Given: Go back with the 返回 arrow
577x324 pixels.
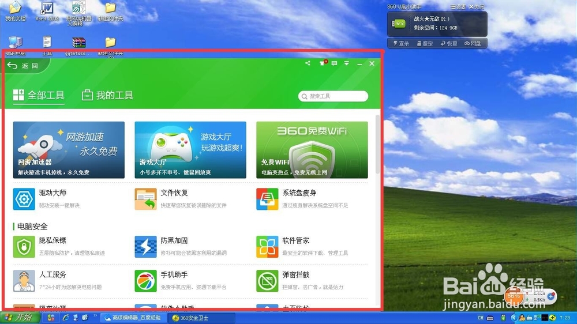Looking at the screenshot, I should (x=23, y=66).
